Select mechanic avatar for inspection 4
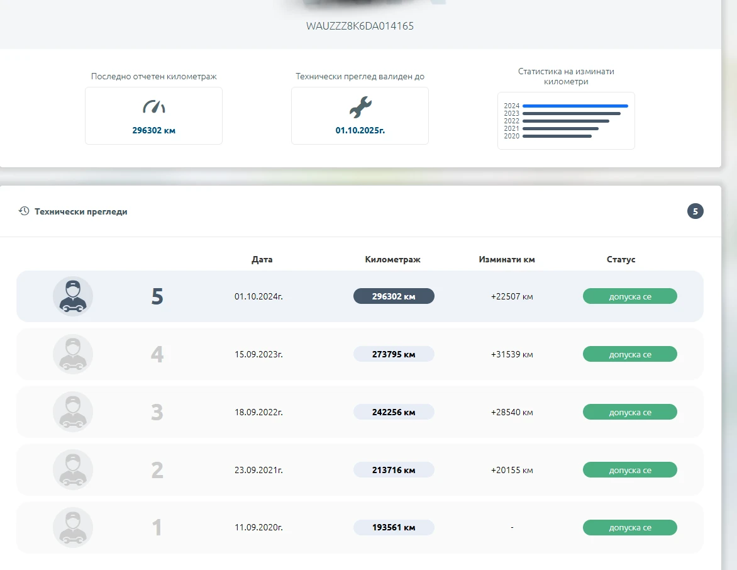The width and height of the screenshot is (737, 570). 73,354
